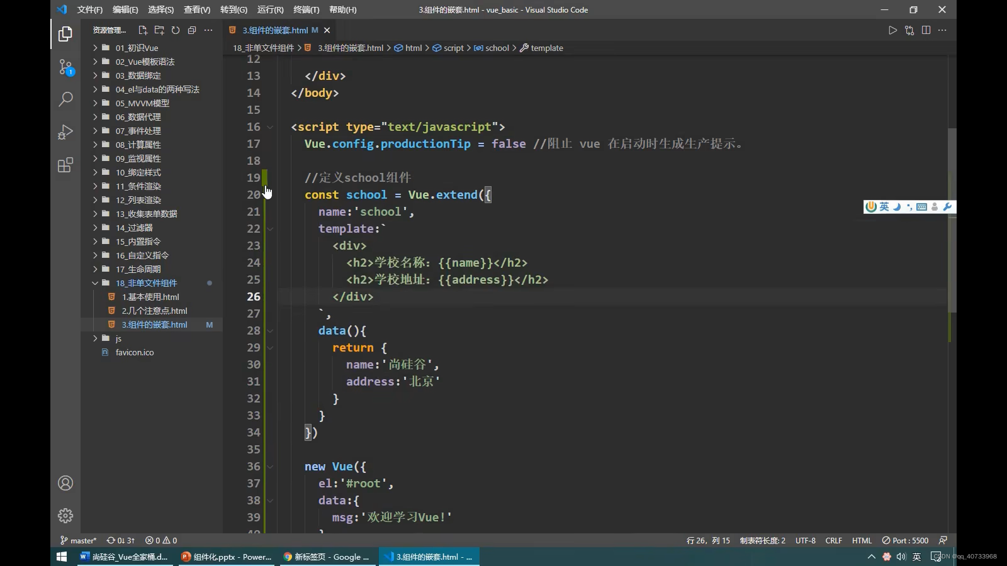Viewport: 1007px width, 566px height.
Task: Open Run and Debug view
Action: pos(65,132)
